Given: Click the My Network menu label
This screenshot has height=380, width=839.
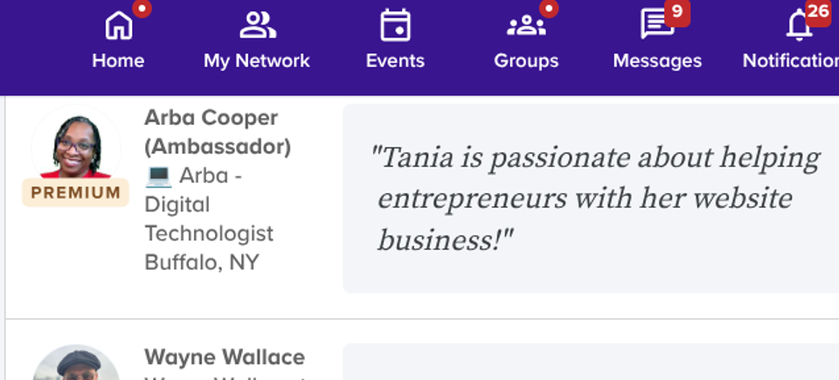Looking at the screenshot, I should point(257,60).
